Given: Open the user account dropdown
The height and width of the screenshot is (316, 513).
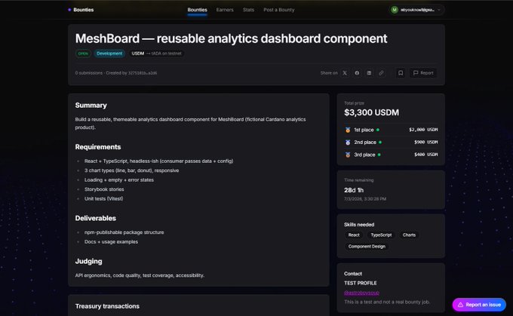Looking at the screenshot, I should (416, 10).
